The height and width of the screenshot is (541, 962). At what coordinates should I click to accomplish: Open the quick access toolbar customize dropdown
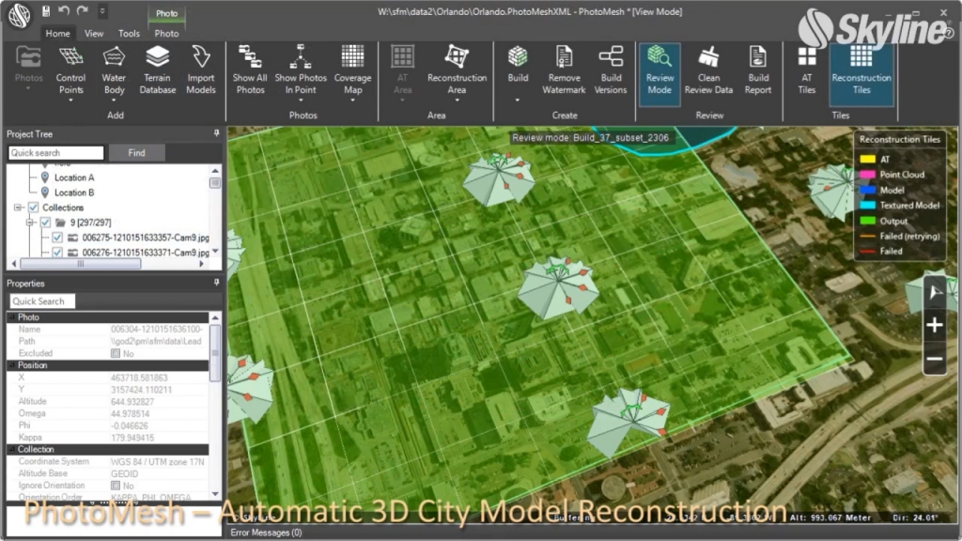click(x=102, y=11)
